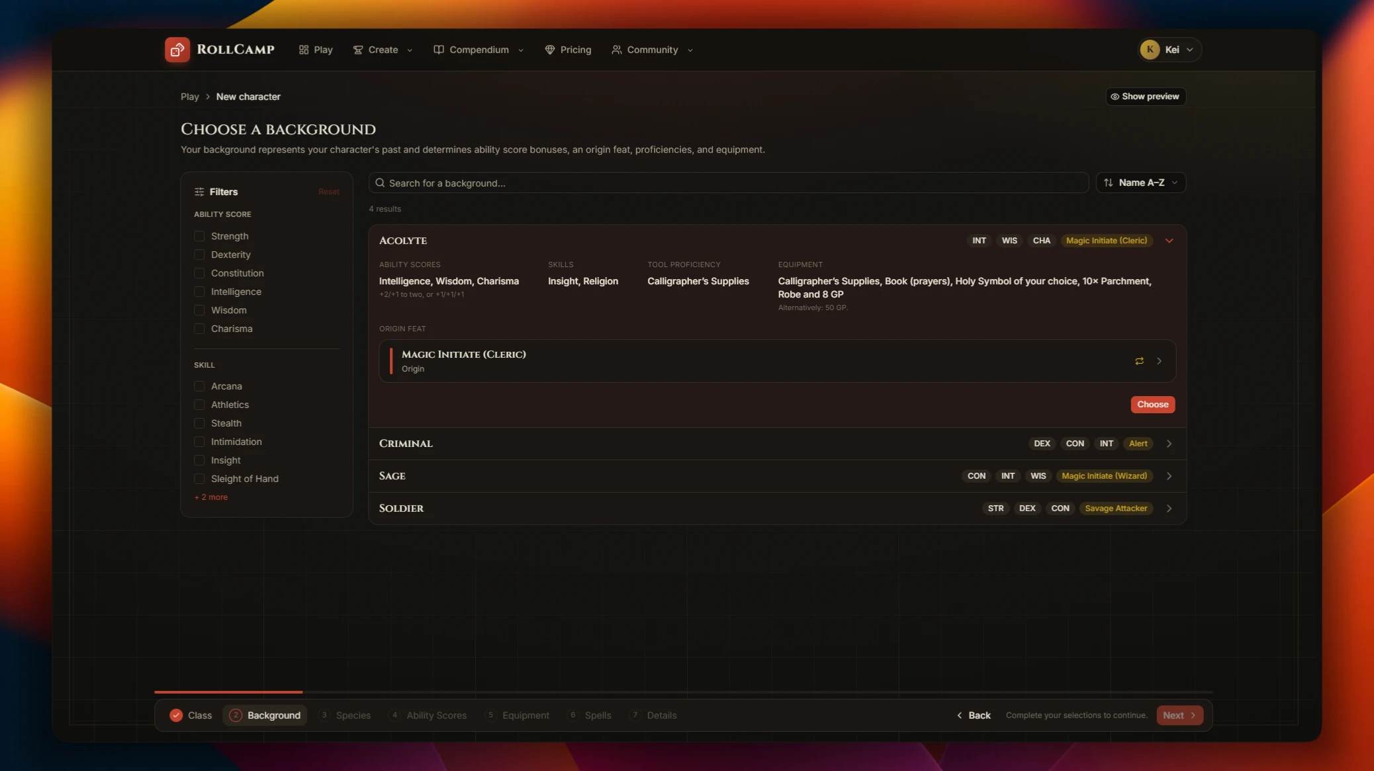Reset the filters
Viewport: 1374px width, 771px height.
[x=329, y=192]
